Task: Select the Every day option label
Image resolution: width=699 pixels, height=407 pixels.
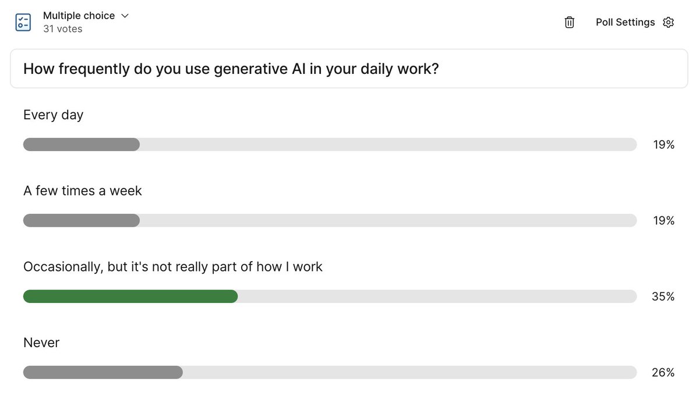Action: [x=53, y=115]
